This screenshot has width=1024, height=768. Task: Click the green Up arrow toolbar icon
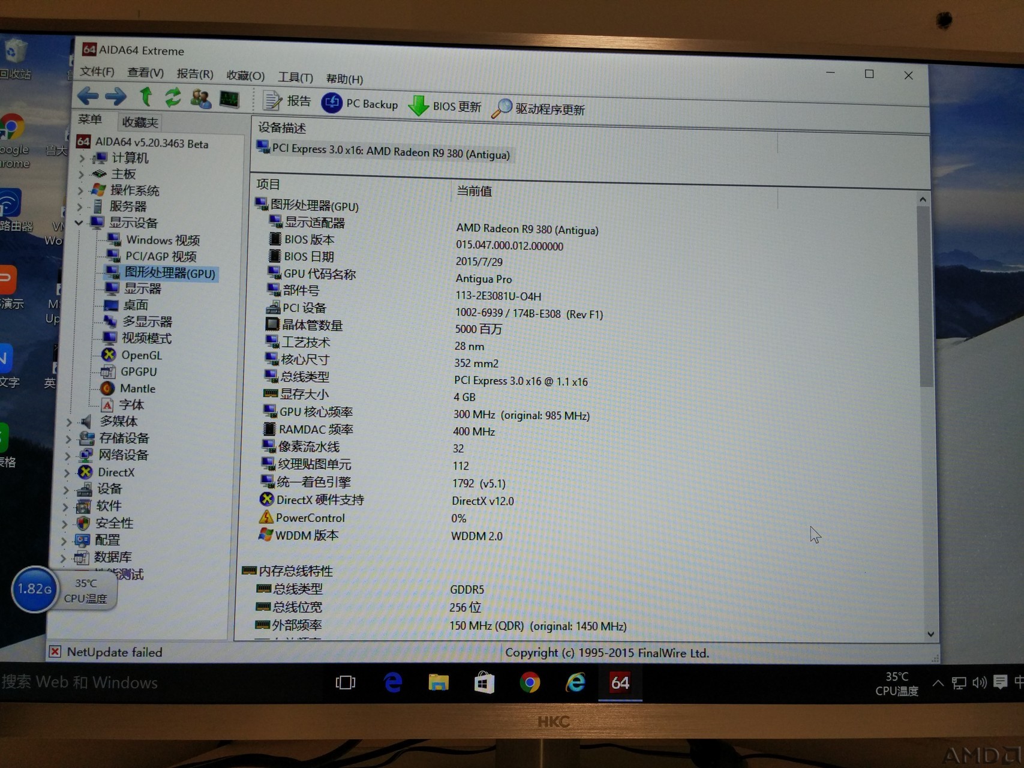(x=146, y=96)
